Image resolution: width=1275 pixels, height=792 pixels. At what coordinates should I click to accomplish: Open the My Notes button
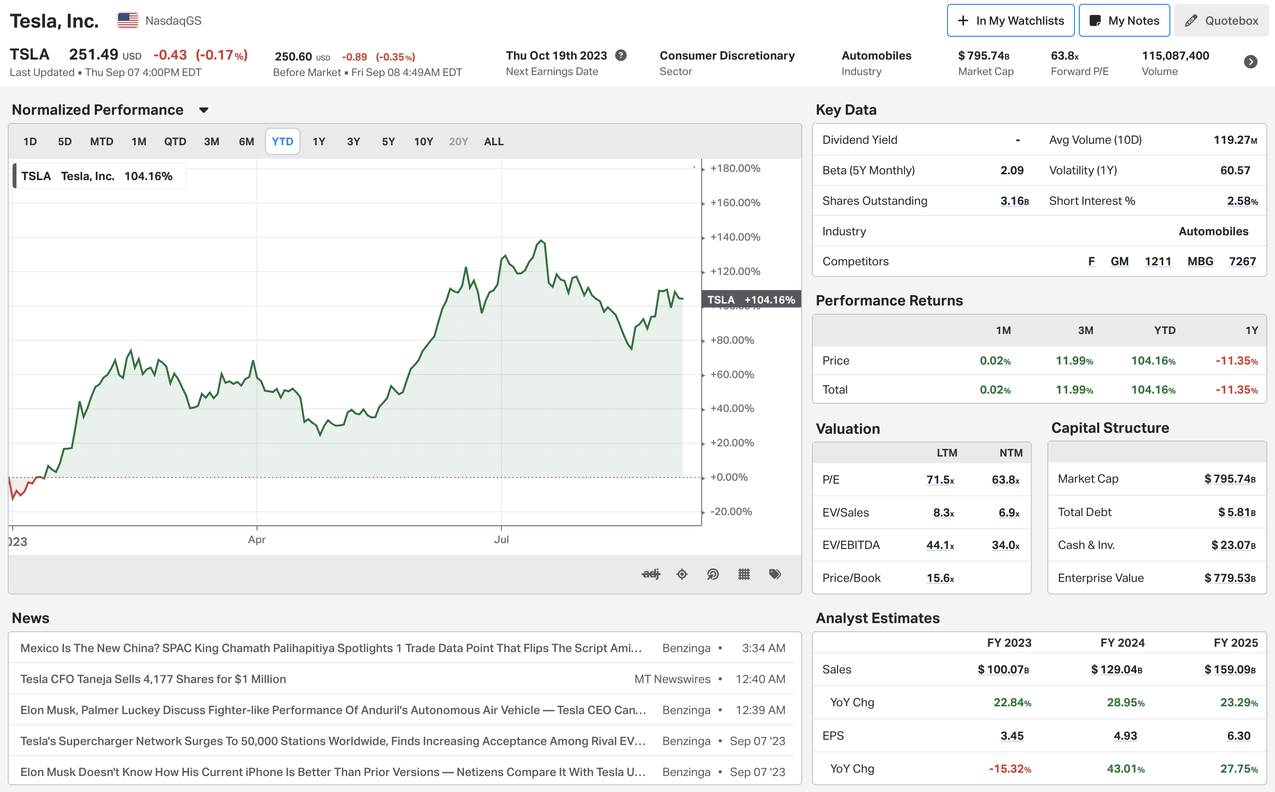coord(1124,20)
